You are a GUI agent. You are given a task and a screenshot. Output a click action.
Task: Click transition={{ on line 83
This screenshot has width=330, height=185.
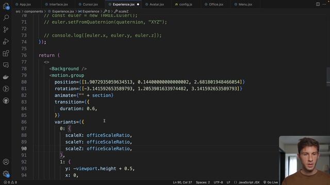pyautogui.click(x=72, y=102)
